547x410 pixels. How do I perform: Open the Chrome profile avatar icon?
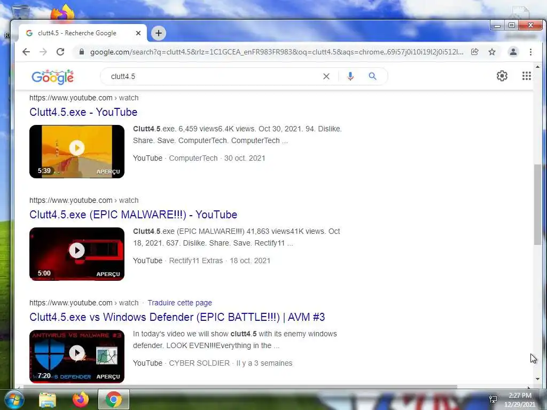point(513,52)
